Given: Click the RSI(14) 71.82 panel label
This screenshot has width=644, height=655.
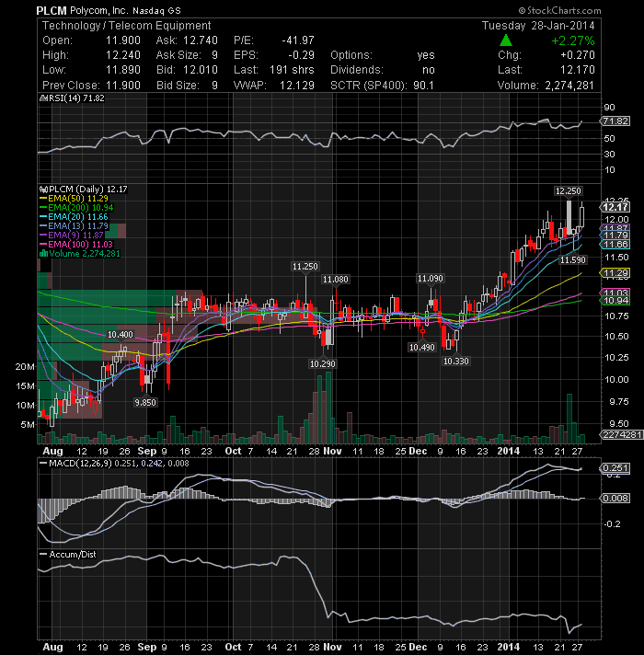Looking at the screenshot, I should [x=76, y=98].
